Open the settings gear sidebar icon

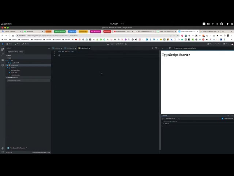(x=3, y=65)
